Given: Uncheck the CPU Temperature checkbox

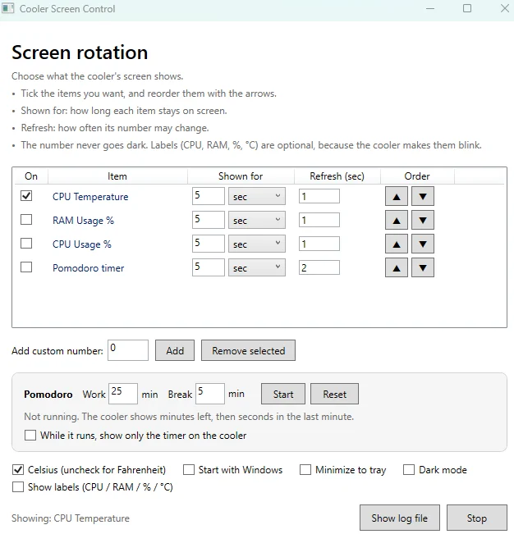Looking at the screenshot, I should pyautogui.click(x=26, y=196).
